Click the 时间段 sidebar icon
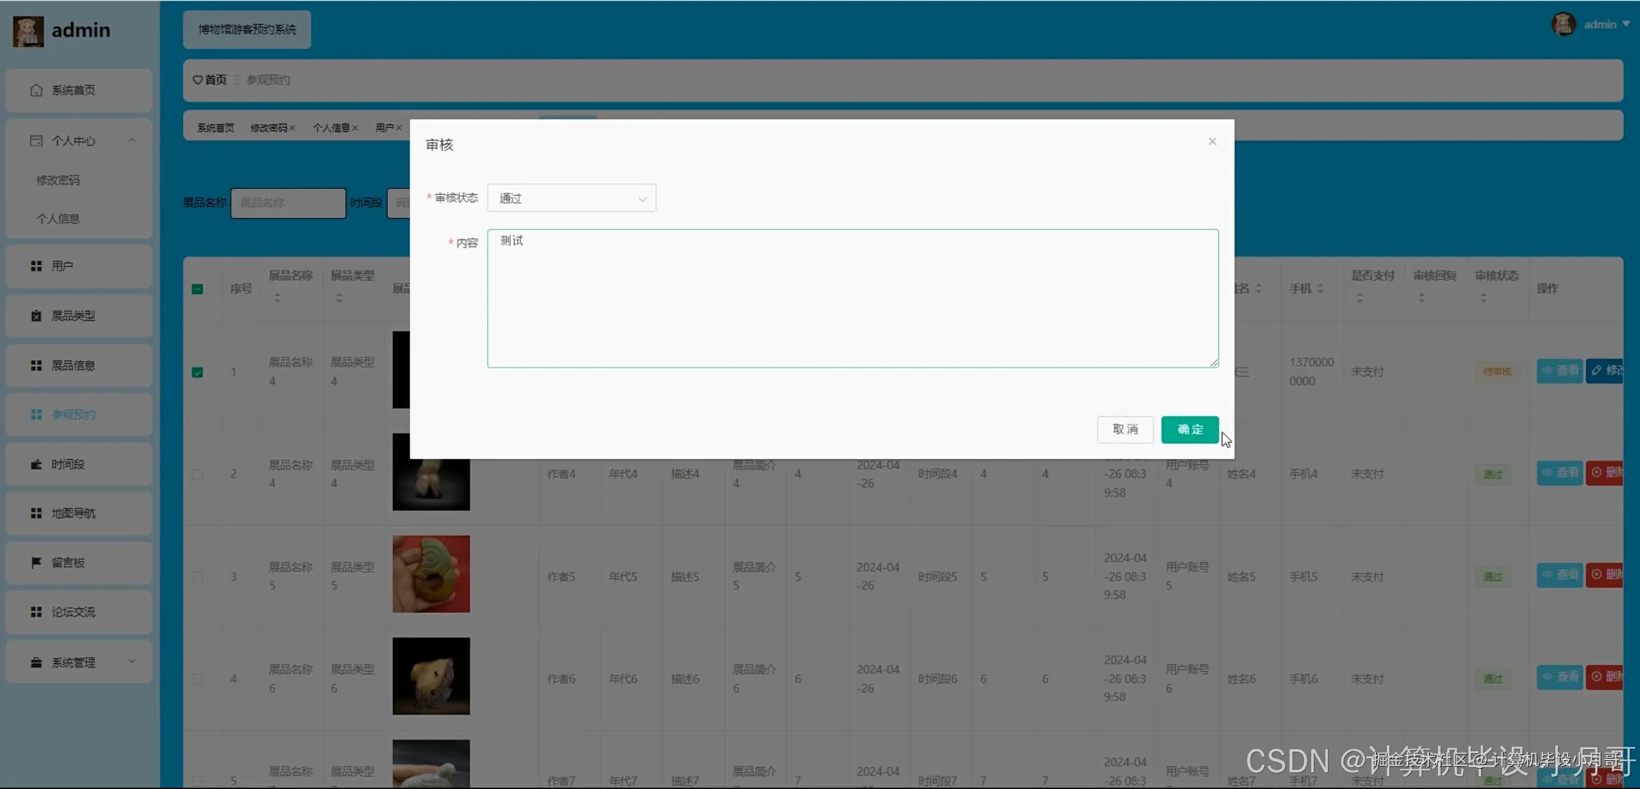 [x=37, y=464]
